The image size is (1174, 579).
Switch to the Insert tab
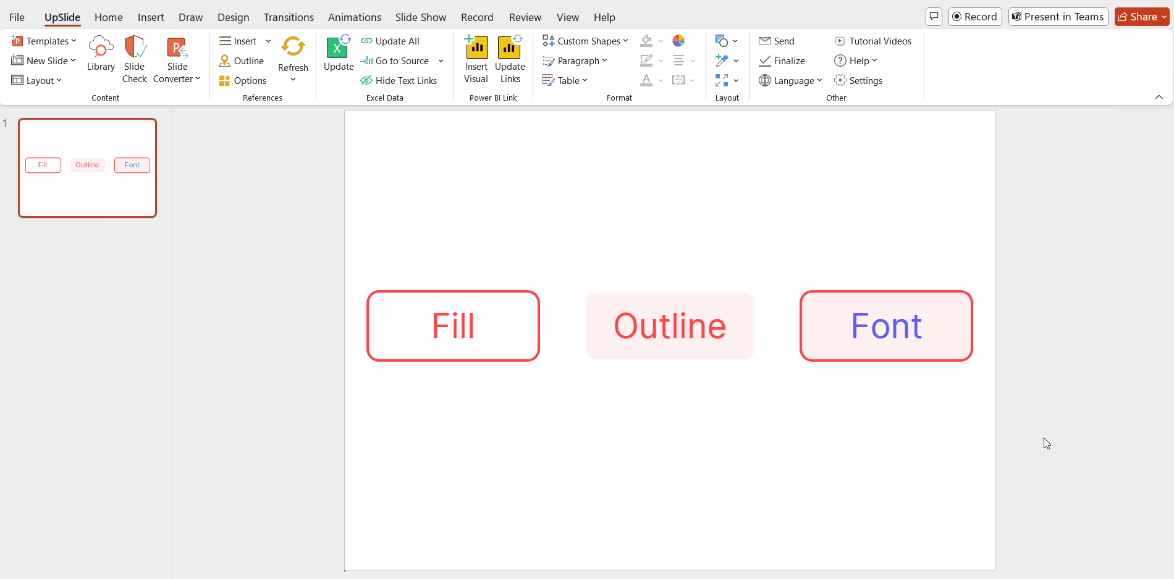coord(151,17)
